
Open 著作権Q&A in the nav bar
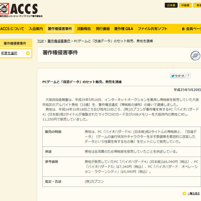[x=124, y=29]
